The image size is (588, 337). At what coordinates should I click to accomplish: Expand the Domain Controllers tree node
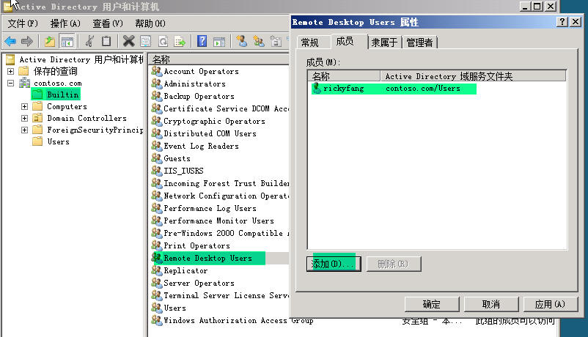coord(25,118)
